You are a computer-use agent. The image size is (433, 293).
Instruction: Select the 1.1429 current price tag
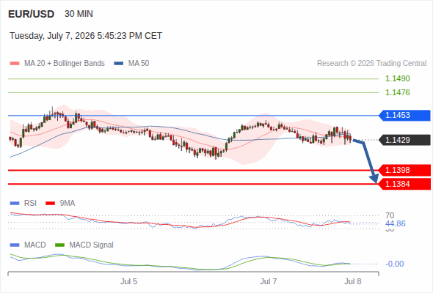(x=404, y=140)
